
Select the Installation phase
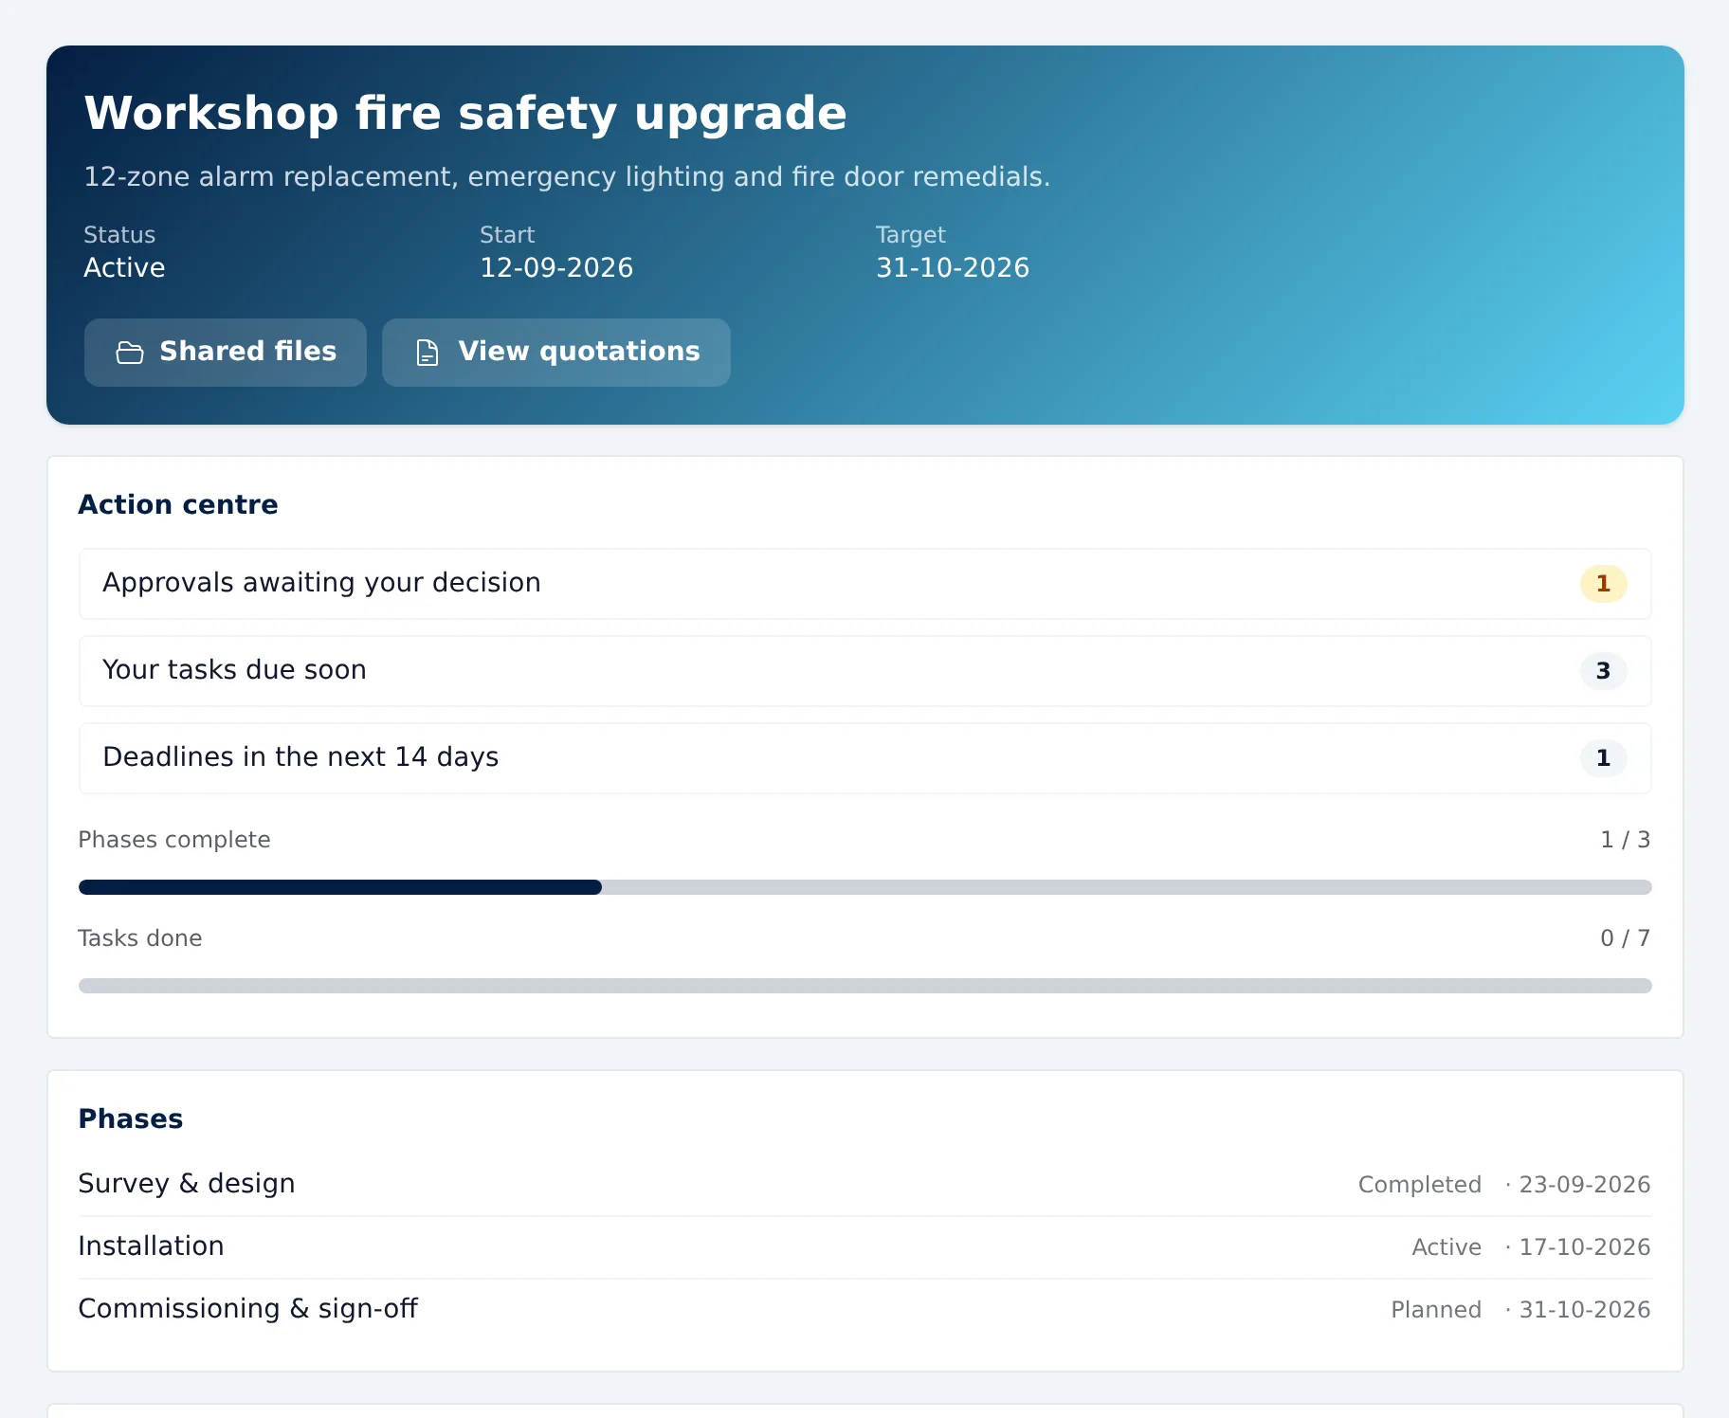coord(864,1246)
